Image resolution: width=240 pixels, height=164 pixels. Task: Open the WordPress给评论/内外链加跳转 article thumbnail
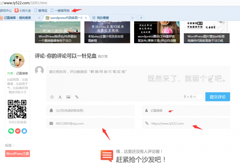(58, 32)
